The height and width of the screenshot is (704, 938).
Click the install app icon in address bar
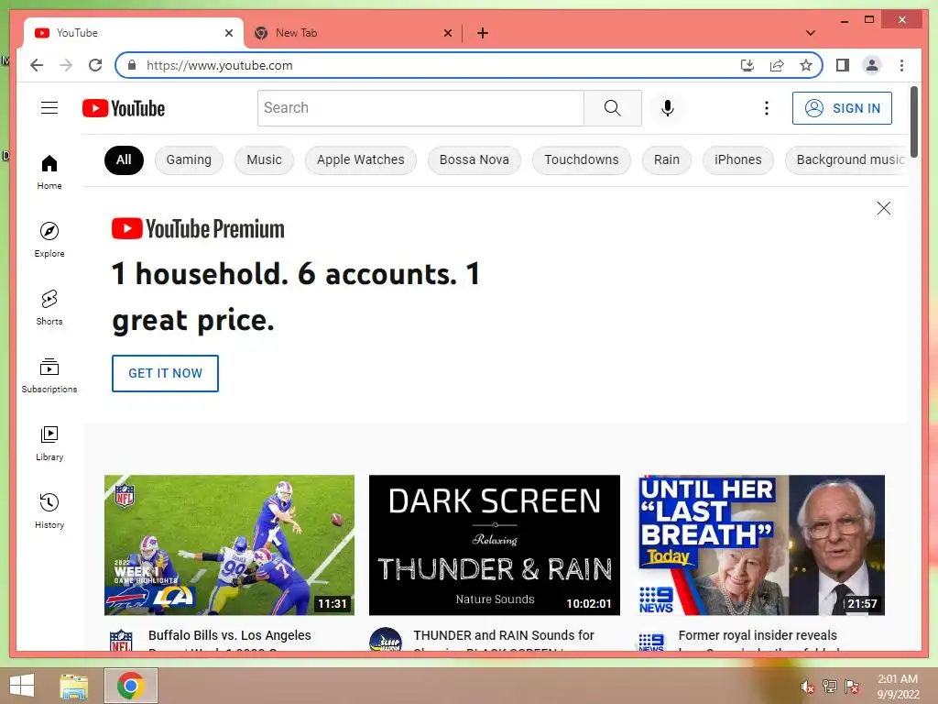click(747, 65)
